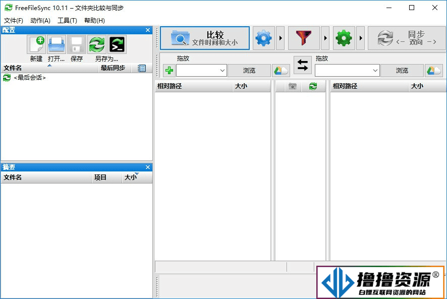The image size is (447, 299).
Task: Expand arrow next to filter funnel
Action: (x=325, y=38)
